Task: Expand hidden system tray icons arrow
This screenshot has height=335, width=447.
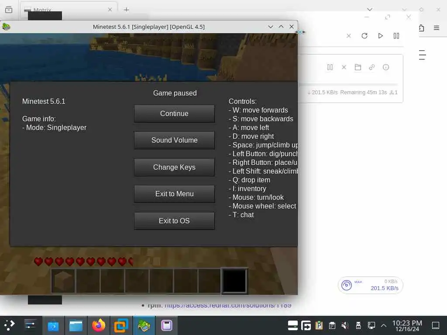Action: point(384,325)
